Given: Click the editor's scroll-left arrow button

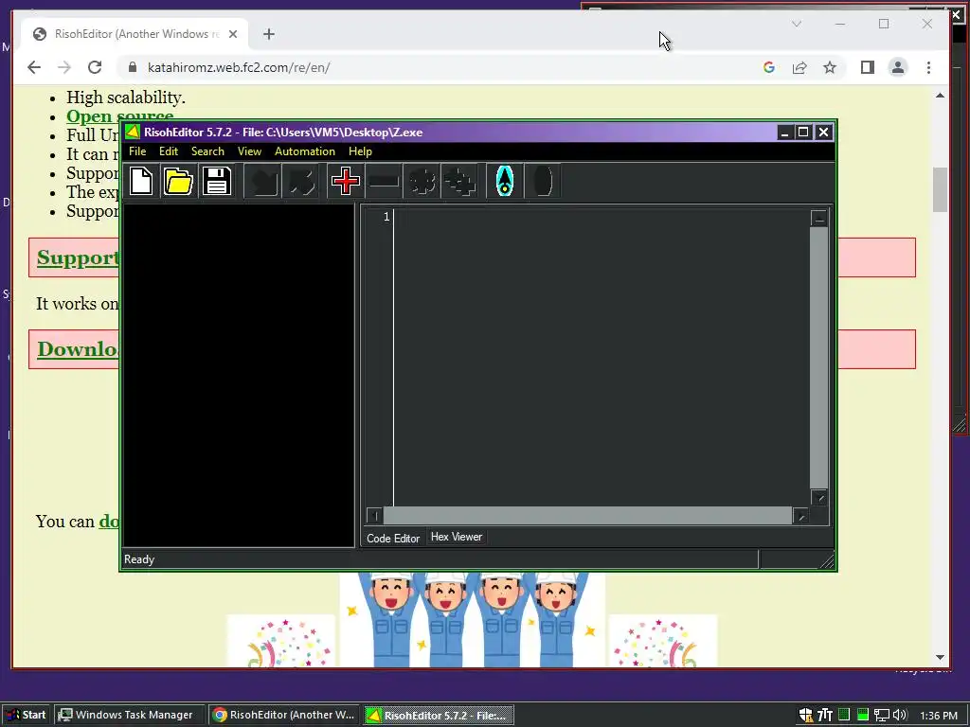Looking at the screenshot, I should click(x=374, y=515).
